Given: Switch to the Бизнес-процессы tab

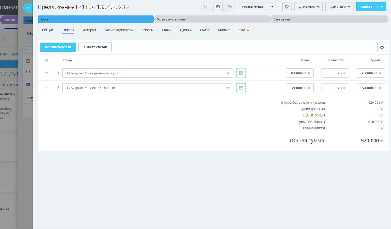Looking at the screenshot, I should pos(119,30).
